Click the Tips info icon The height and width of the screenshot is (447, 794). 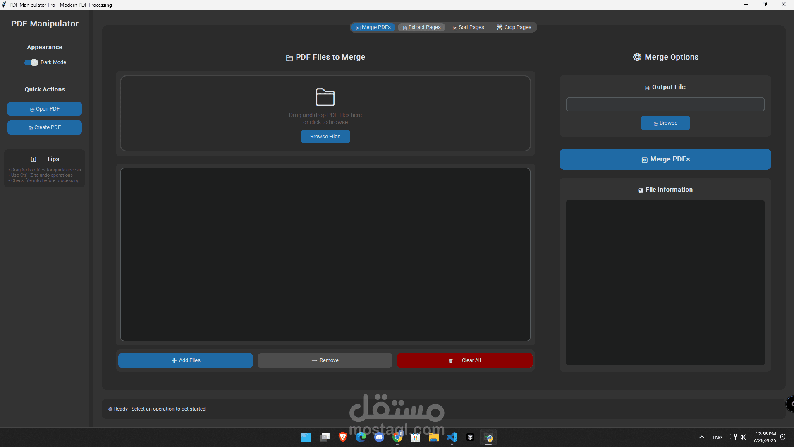pyautogui.click(x=33, y=159)
